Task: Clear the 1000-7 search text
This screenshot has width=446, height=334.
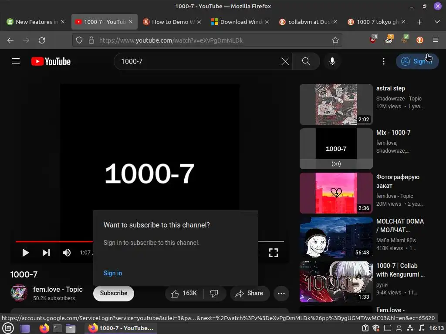Action: tap(285, 61)
